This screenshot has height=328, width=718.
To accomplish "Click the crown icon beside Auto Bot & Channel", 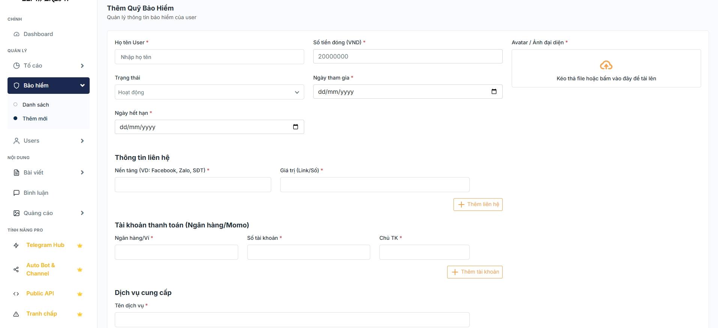I will 80,269.
